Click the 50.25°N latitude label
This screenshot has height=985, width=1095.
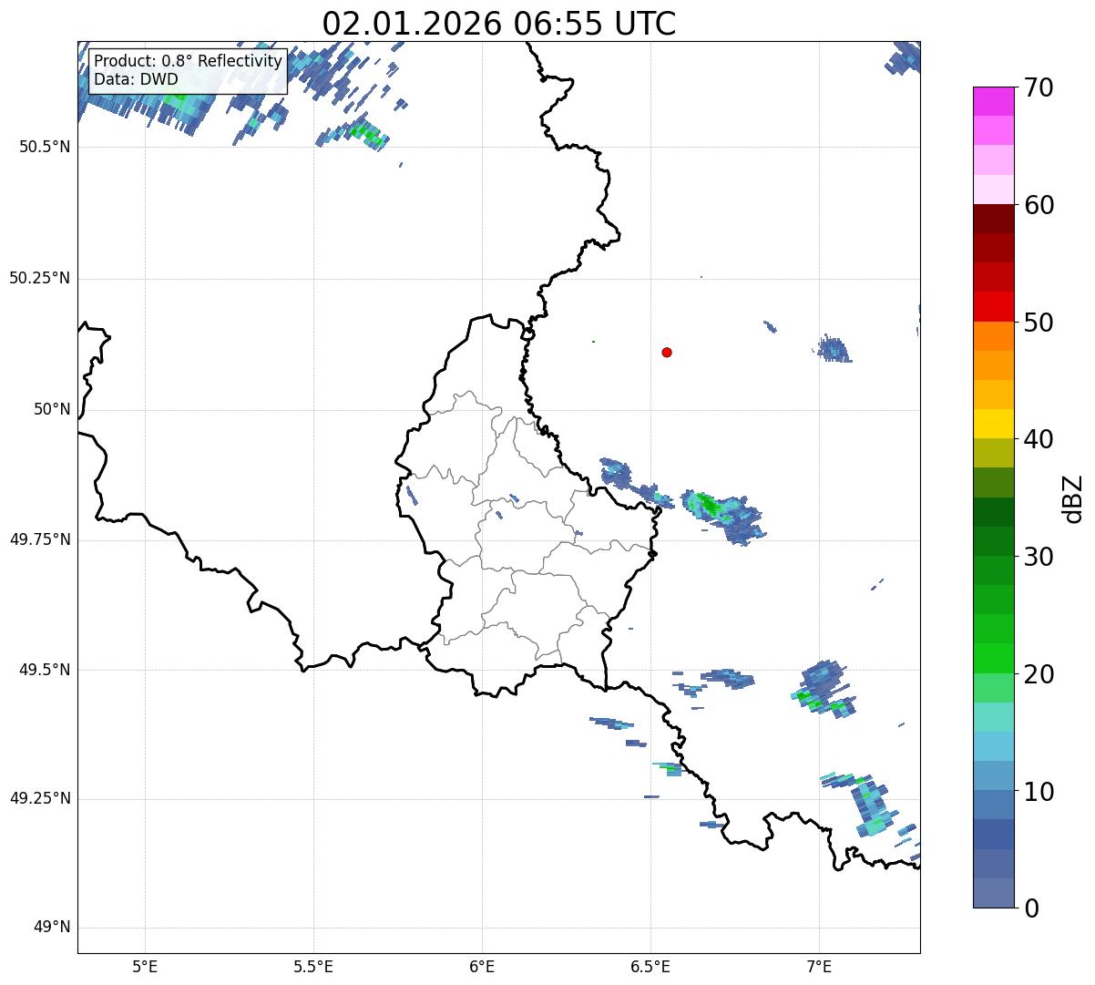point(40,278)
